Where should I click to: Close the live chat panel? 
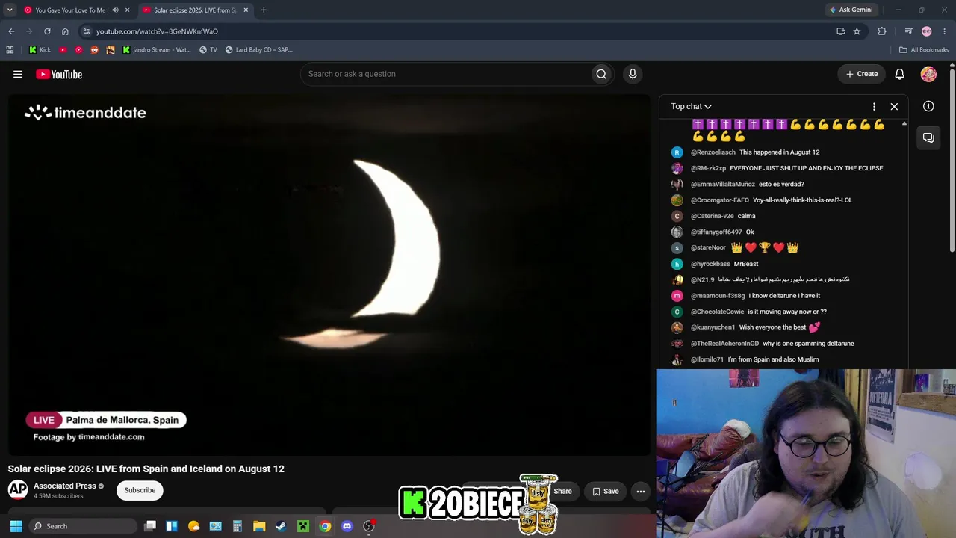894,106
